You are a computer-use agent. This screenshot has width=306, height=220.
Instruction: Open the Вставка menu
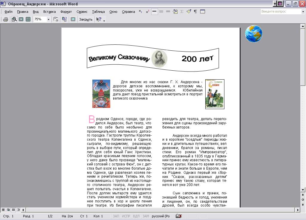click(49, 12)
